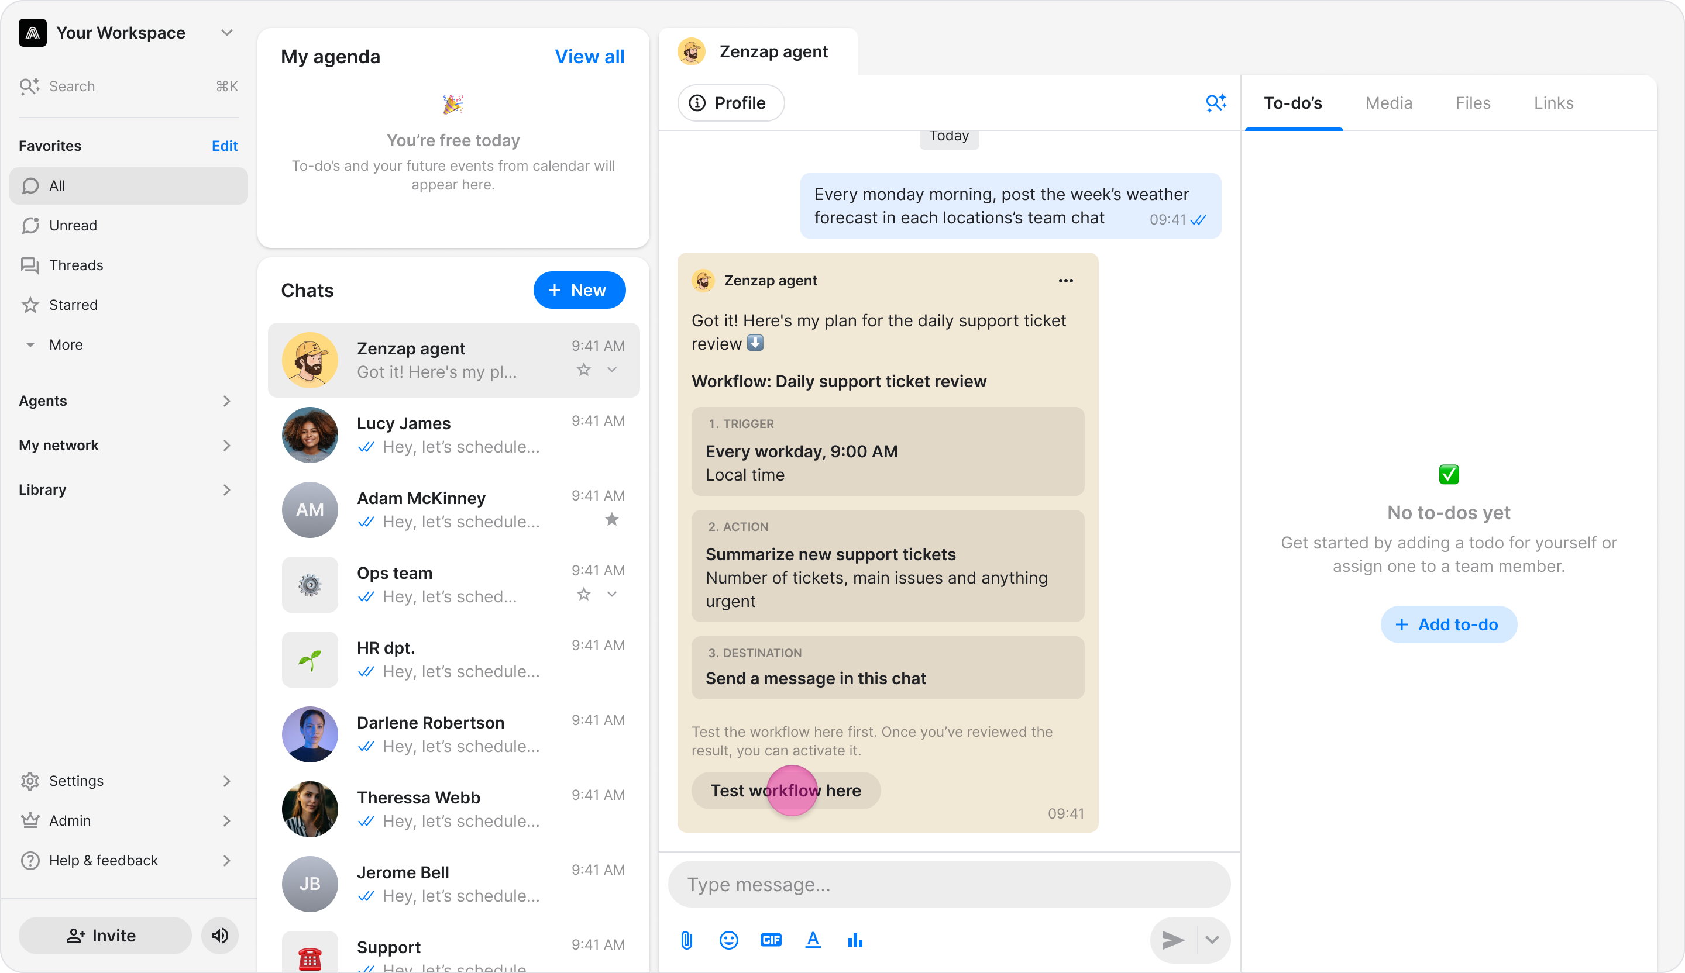This screenshot has width=1685, height=973.
Task: Click View all in My agenda
Action: (x=589, y=56)
